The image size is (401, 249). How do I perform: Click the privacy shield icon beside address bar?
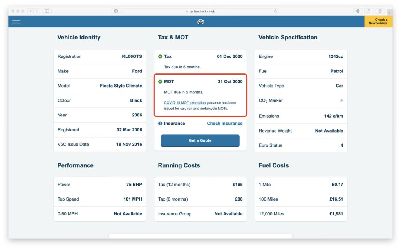116,11
